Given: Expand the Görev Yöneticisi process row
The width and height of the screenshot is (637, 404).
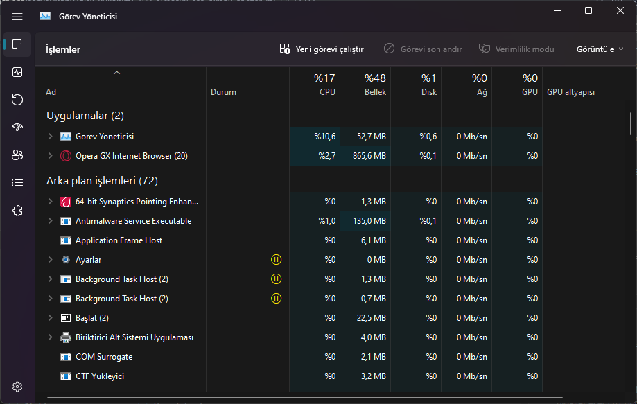Looking at the screenshot, I should pos(51,137).
